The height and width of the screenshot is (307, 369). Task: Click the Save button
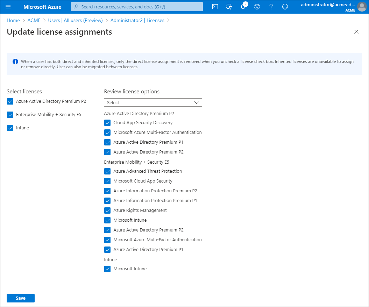pyautogui.click(x=21, y=298)
